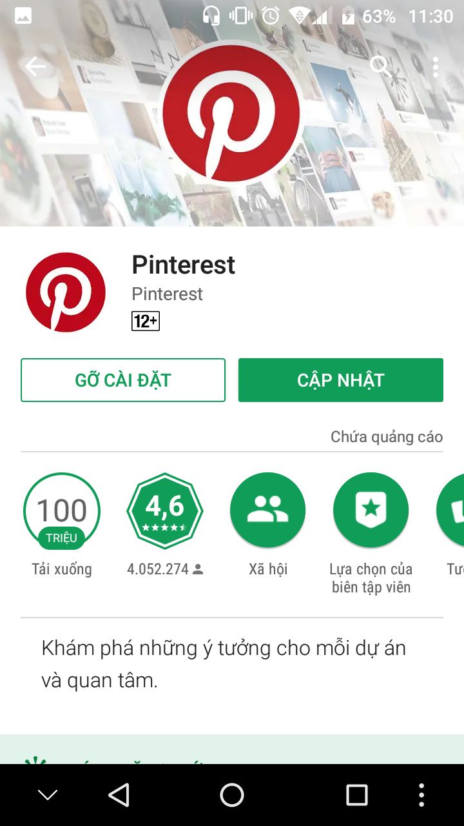Collapse navigation bar with down chevron
Viewport: 464px width, 826px height.
(x=48, y=795)
